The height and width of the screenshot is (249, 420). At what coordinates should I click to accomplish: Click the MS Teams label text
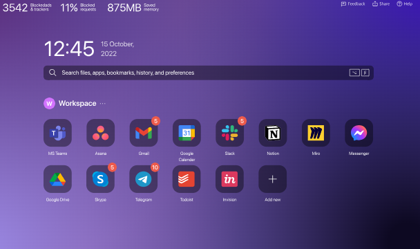point(57,154)
